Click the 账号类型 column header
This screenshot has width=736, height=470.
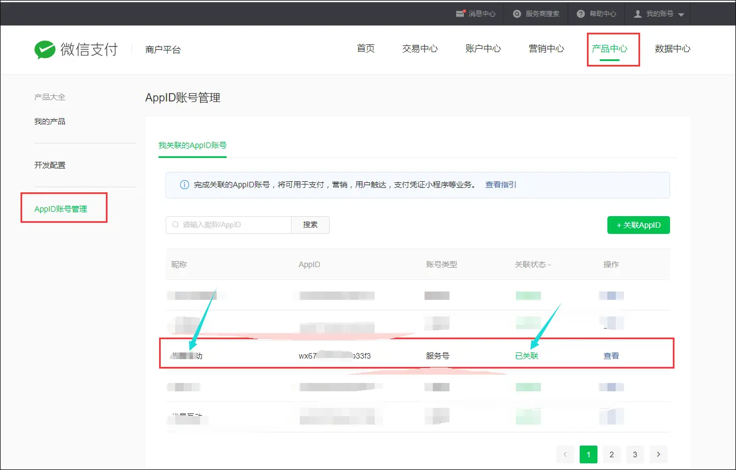point(442,264)
